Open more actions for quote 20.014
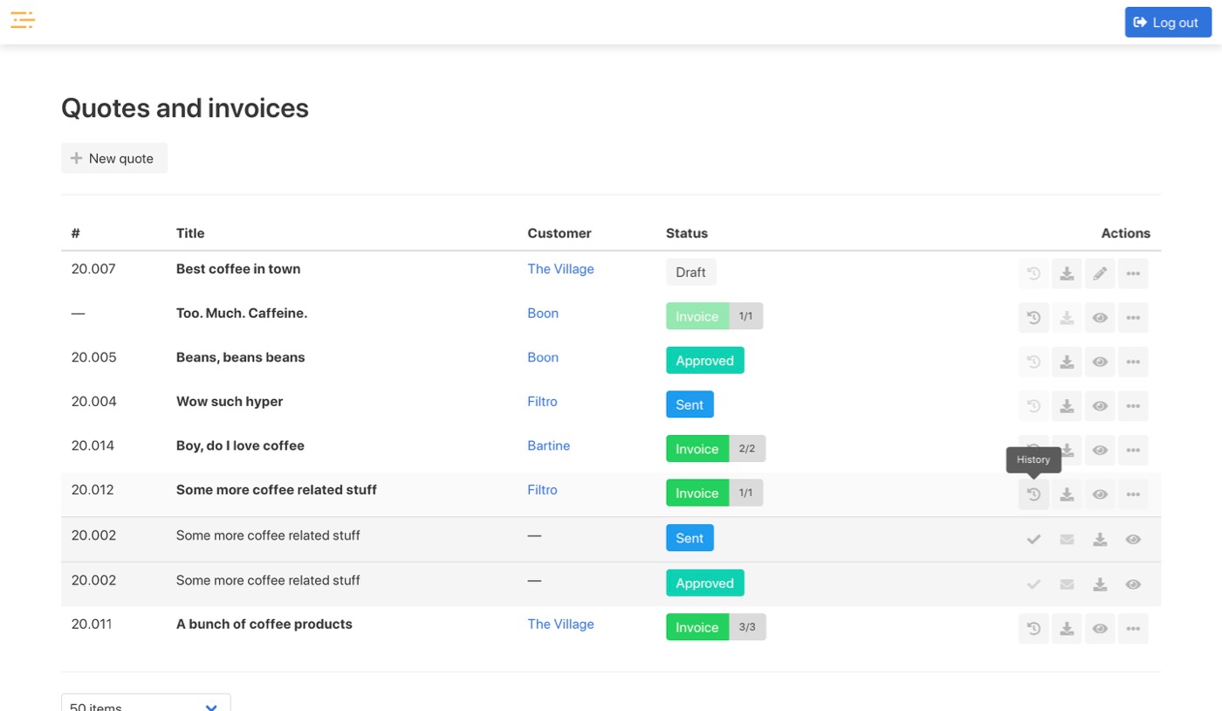The height and width of the screenshot is (711, 1222). [1133, 450]
